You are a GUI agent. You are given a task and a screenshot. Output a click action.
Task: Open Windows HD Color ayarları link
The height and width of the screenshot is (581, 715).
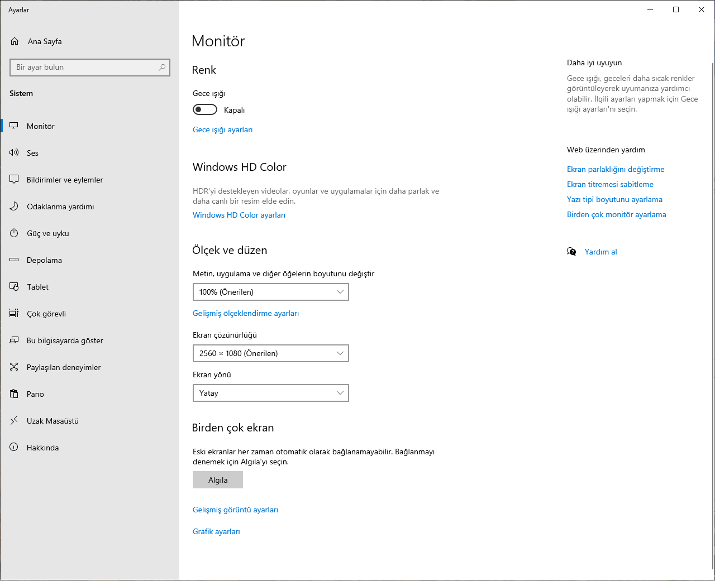click(239, 215)
